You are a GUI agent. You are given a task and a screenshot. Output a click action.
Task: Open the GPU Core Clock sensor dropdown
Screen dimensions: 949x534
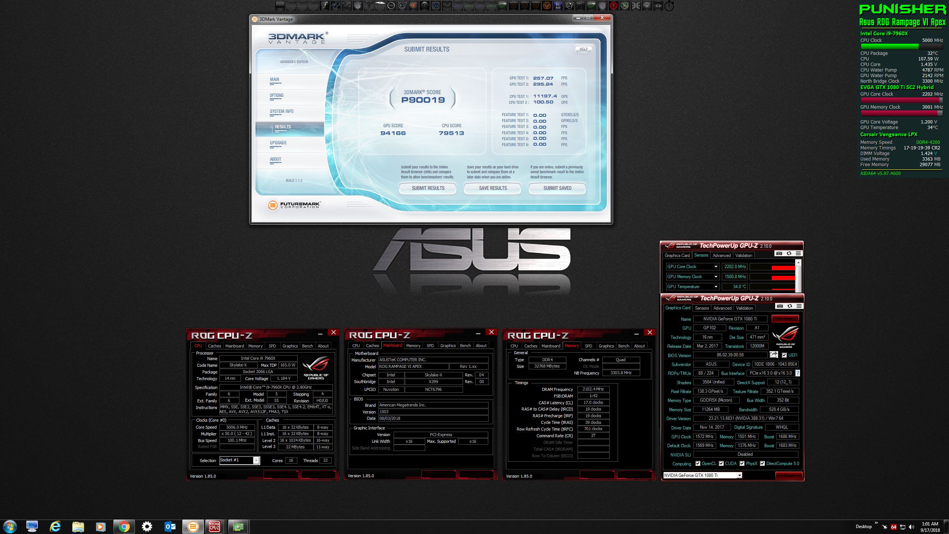pyautogui.click(x=716, y=267)
